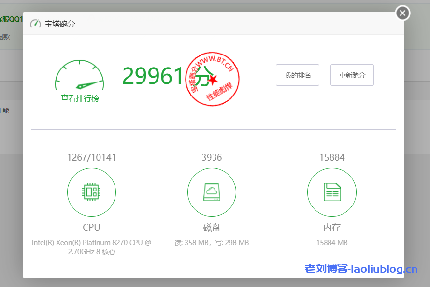Click the large green gauge icon
The image size is (430, 287).
pos(80,77)
